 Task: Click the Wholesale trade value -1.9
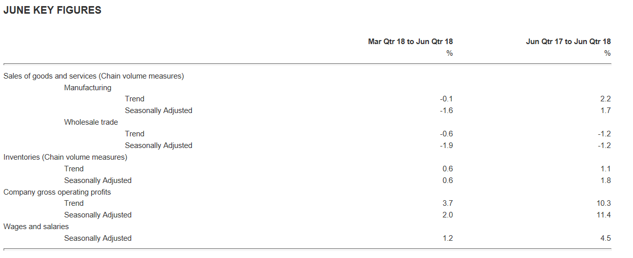(x=446, y=145)
